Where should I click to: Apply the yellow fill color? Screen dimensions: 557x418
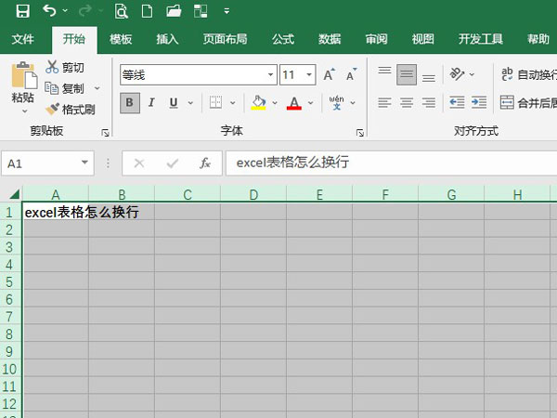pyautogui.click(x=259, y=103)
